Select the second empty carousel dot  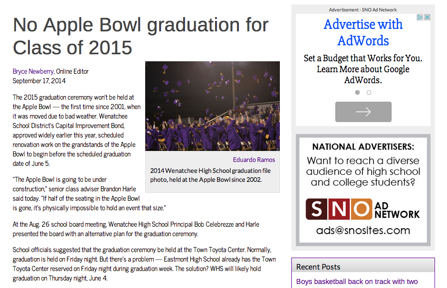coord(369,93)
